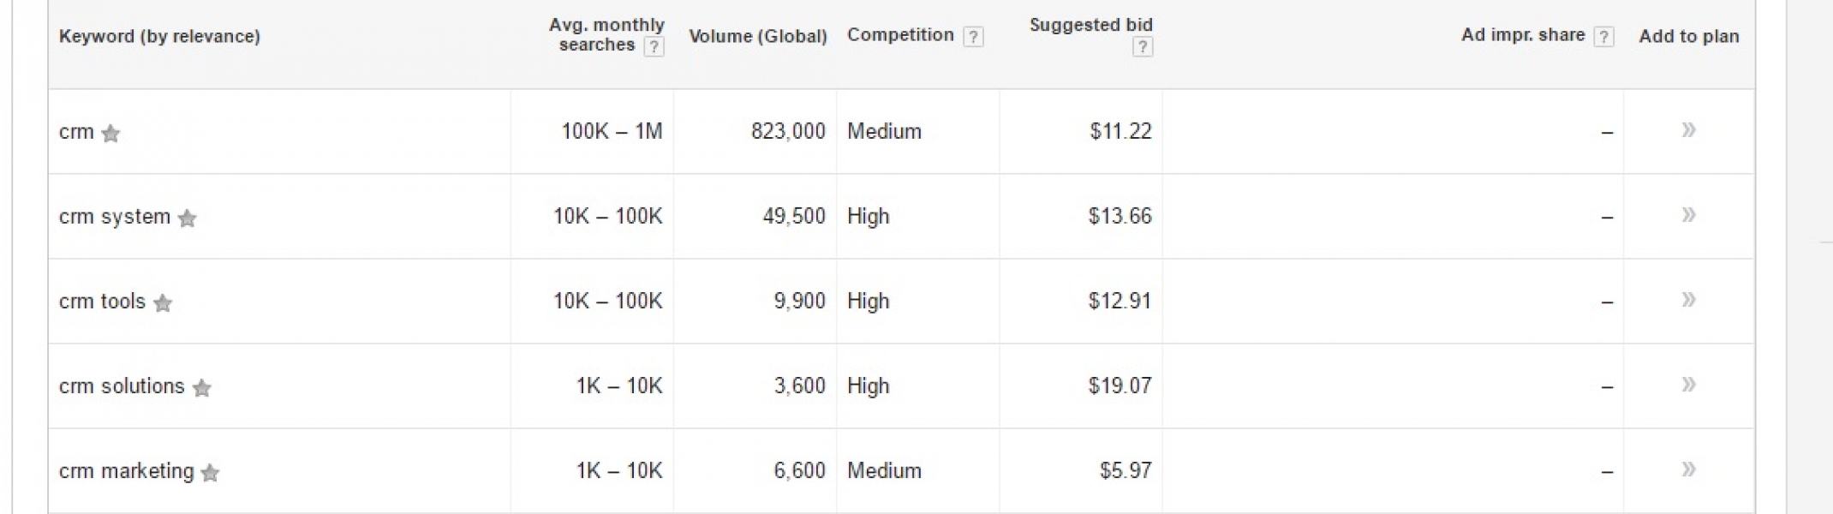The image size is (1833, 514).
Task: Add 'crm' keyword to plan
Action: coord(1688,130)
